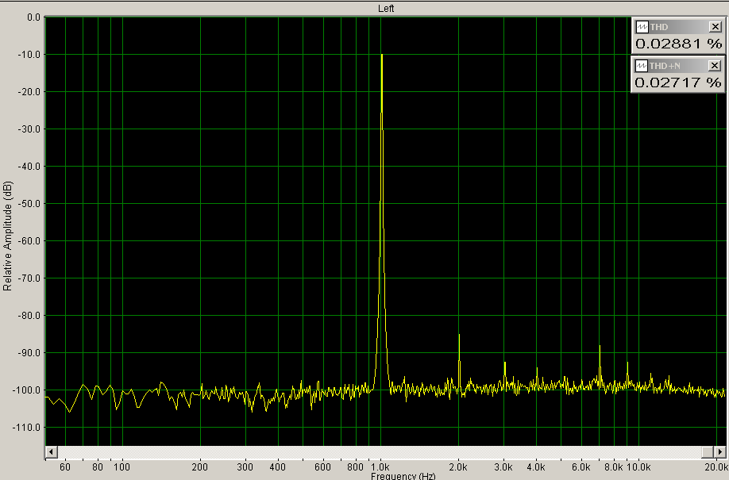Click the THD panel title bar
Image resolution: width=729 pixels, height=480 pixels.
[678, 27]
